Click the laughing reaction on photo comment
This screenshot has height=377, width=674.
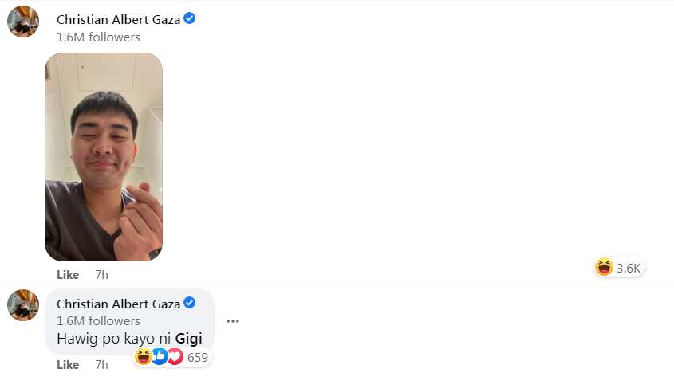tap(604, 267)
